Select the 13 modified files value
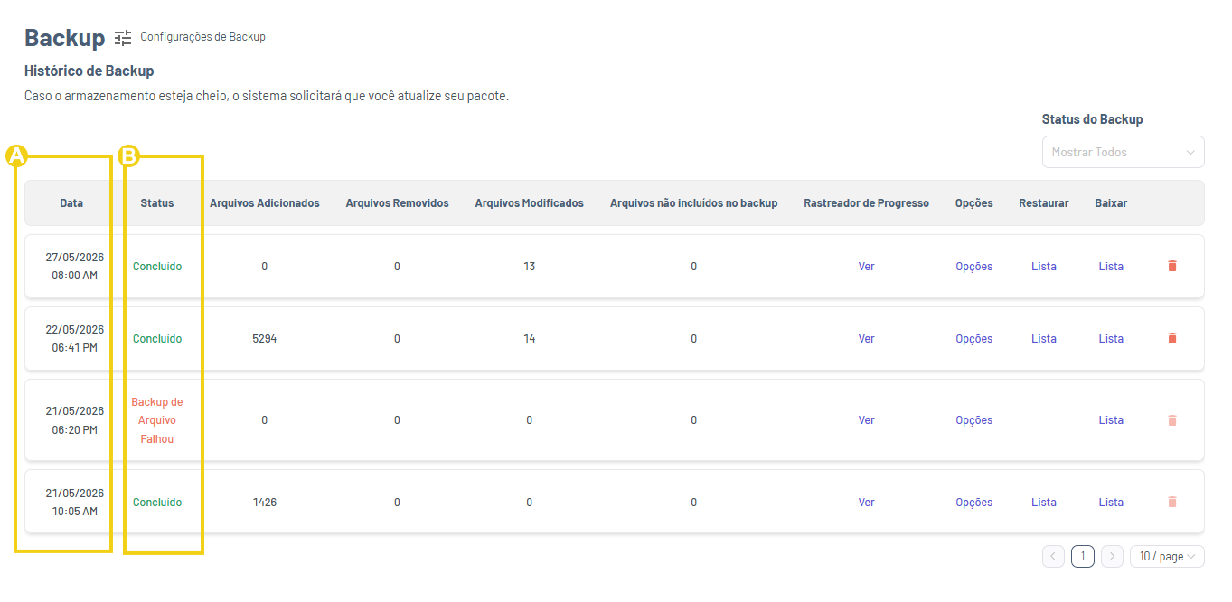The width and height of the screenshot is (1232, 602). point(530,267)
